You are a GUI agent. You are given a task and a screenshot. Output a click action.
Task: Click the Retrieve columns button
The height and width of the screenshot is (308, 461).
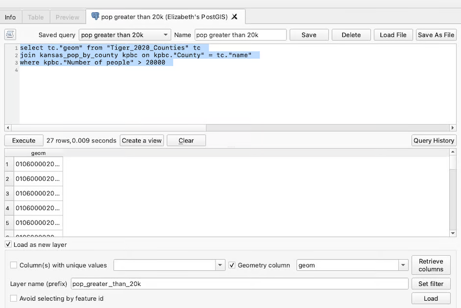click(x=431, y=265)
